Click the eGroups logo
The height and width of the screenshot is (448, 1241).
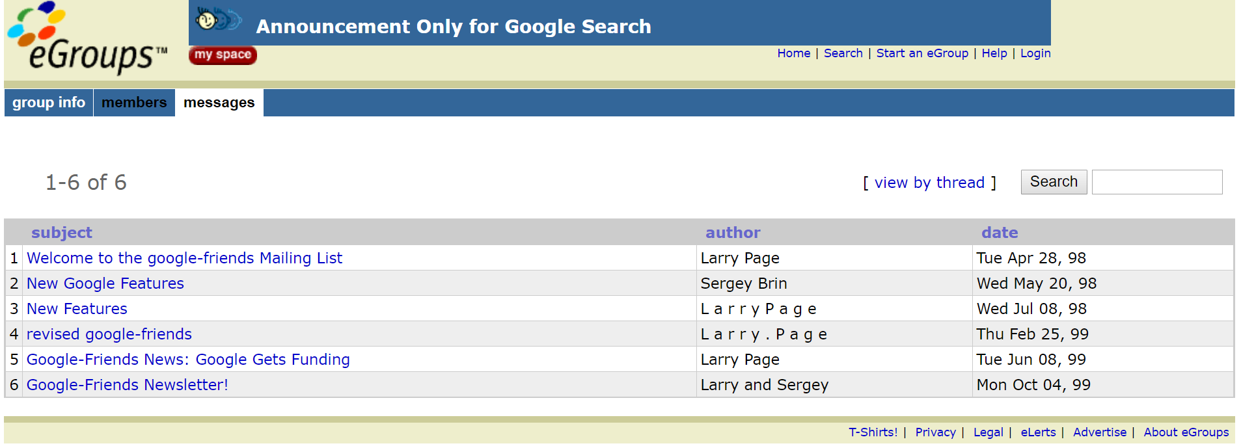click(87, 39)
